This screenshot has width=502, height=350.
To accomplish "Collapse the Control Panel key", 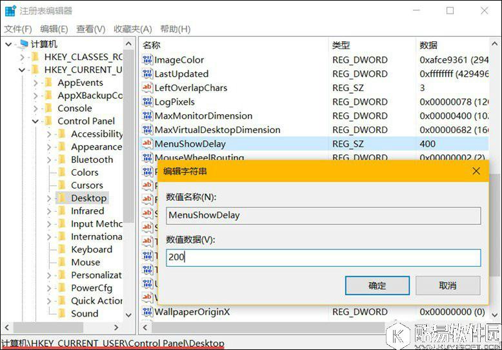I will point(35,121).
